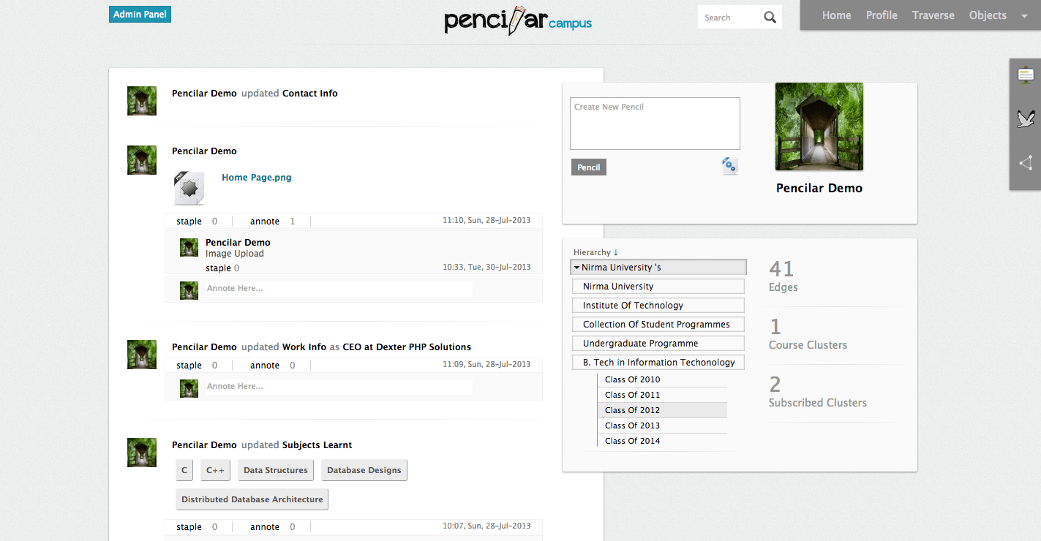Click the share network icon in sidebar
The image size is (1041, 541).
(1026, 163)
